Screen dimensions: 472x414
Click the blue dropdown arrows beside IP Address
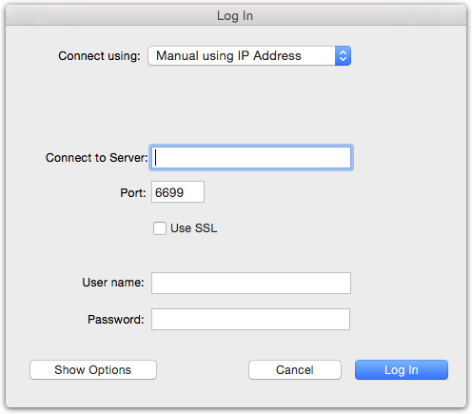click(343, 56)
